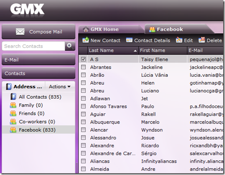Viewport: 225px width, 175px height.
Task: Click the Address book icon in sidebar header
Action: [x=9, y=87]
